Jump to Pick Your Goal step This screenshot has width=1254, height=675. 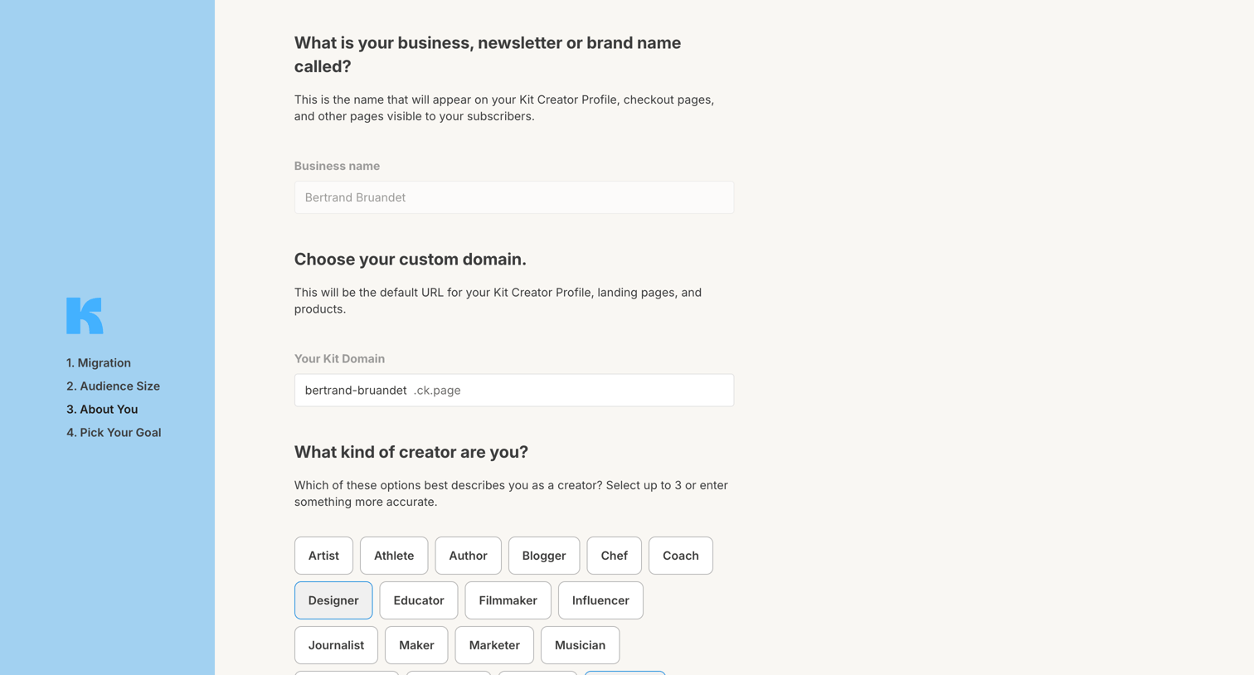[114, 433]
